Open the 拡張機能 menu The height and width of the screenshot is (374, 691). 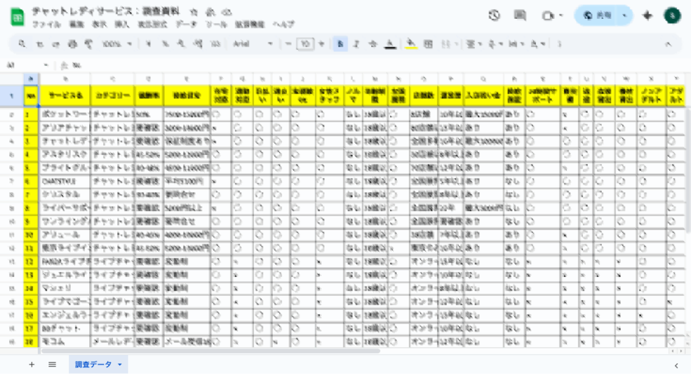tap(250, 25)
